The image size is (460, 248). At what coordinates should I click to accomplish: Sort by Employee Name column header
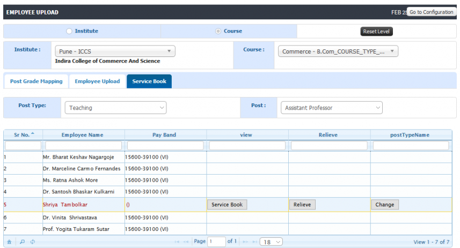(x=84, y=135)
